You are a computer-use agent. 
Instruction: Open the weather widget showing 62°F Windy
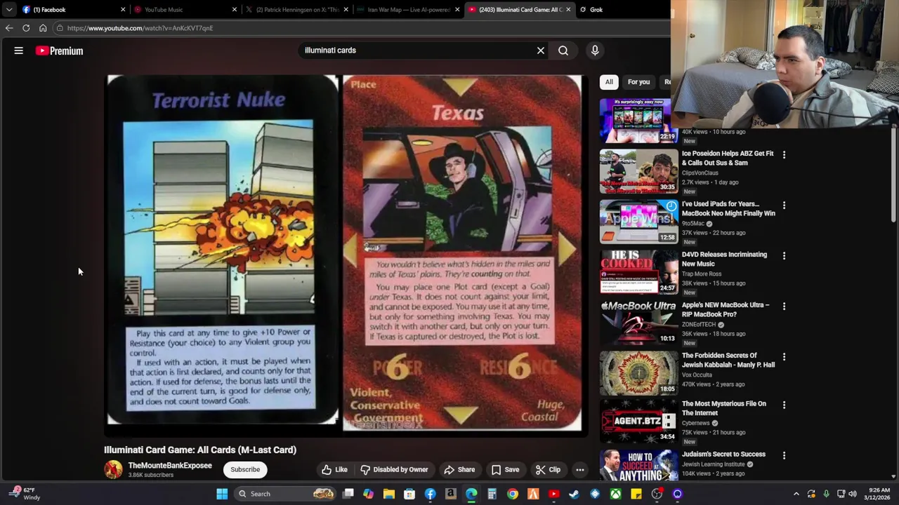tap(25, 494)
